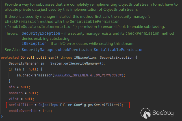The height and width of the screenshot is (121, 182).
Task: Click getSerialFilter method call
Action: coord(103,105)
